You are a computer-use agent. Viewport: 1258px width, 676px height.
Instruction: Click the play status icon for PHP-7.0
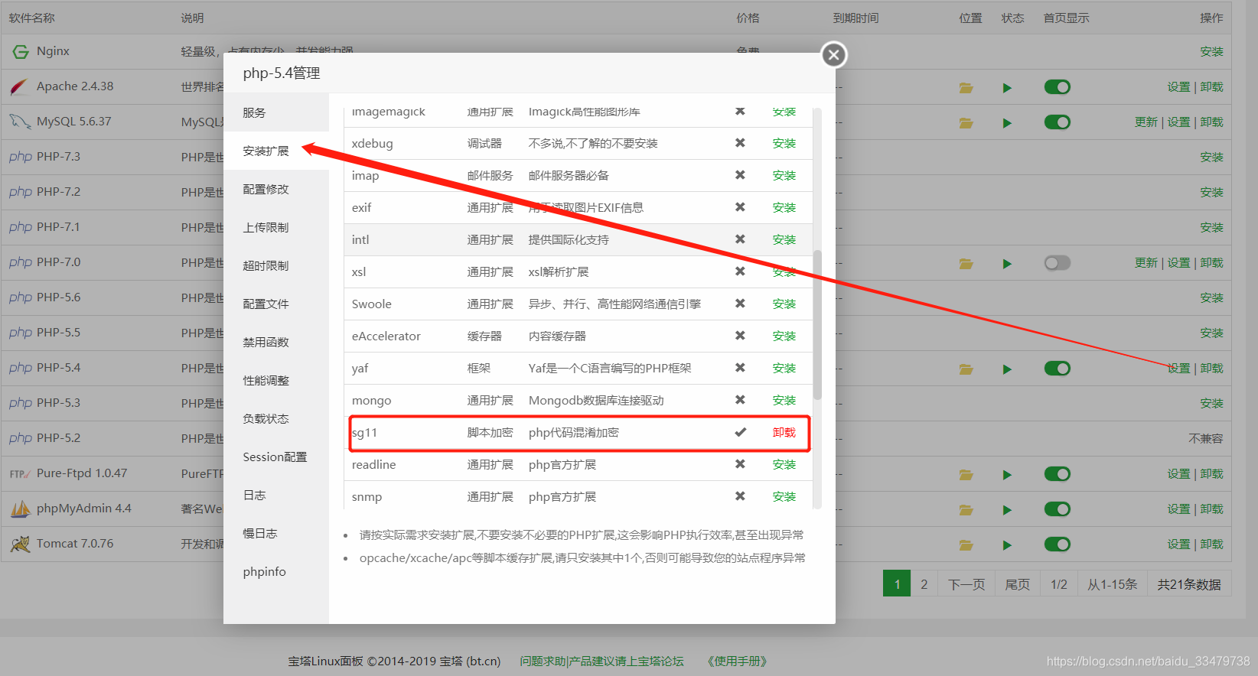pos(1007,264)
